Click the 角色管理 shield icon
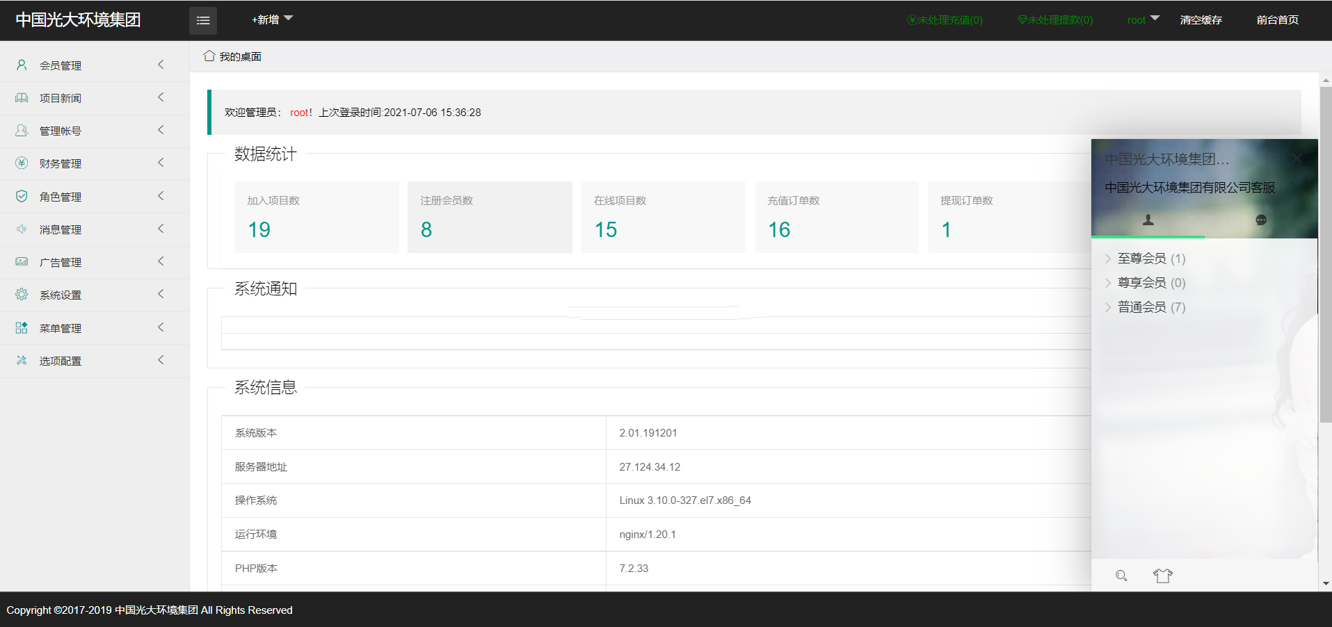 pos(22,197)
